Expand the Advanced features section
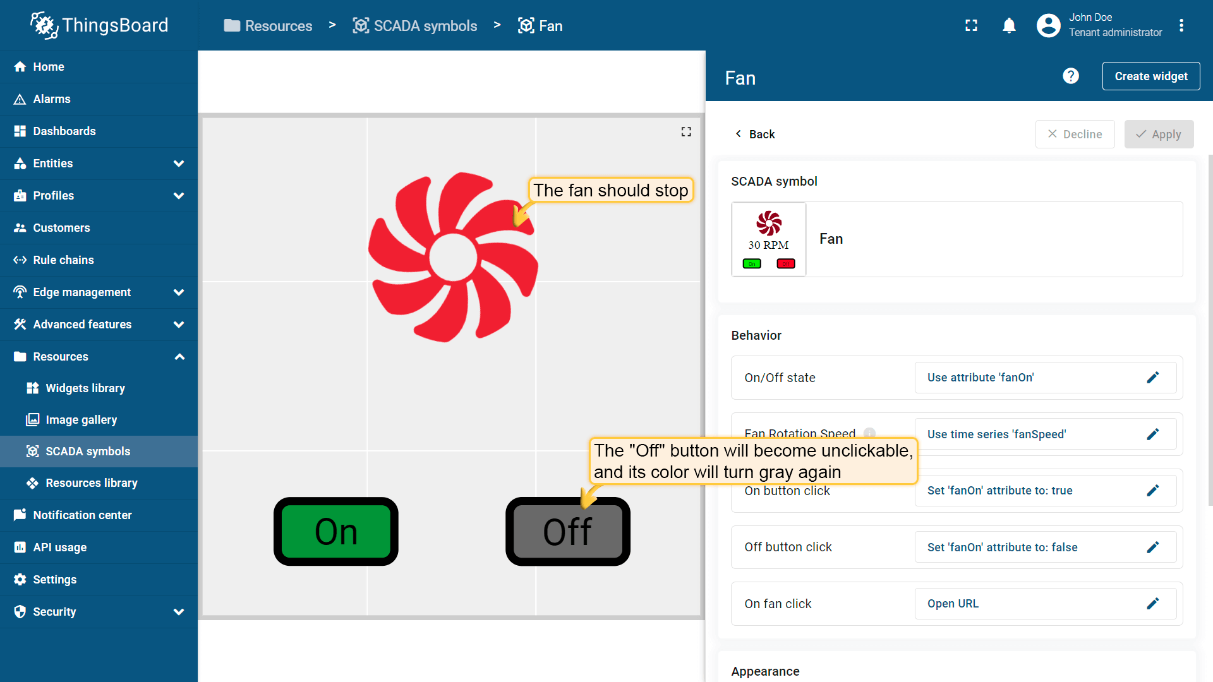The height and width of the screenshot is (682, 1213). [x=179, y=325]
